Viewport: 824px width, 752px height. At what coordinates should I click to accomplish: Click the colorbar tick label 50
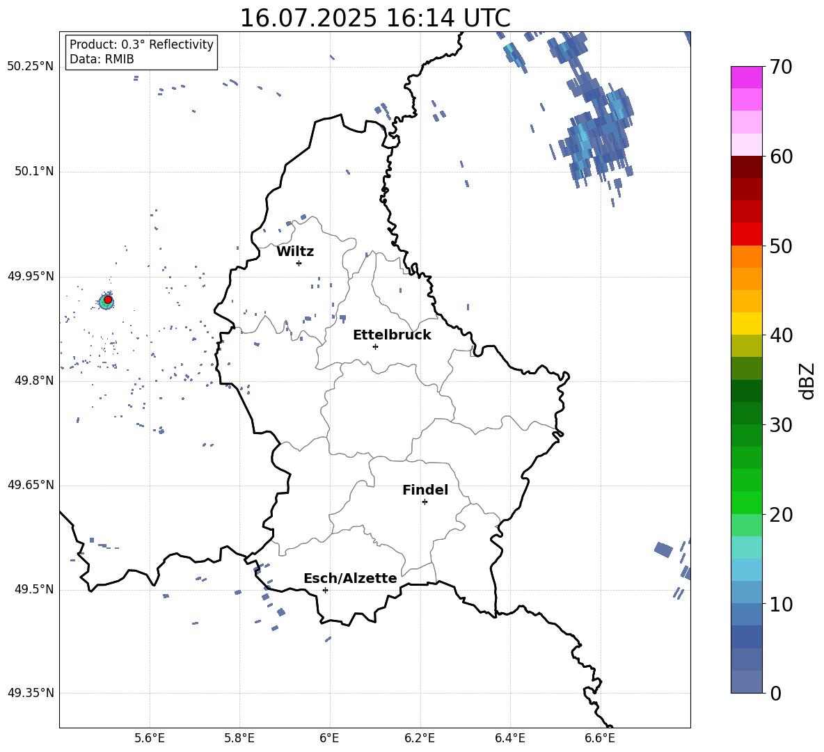[x=781, y=246]
